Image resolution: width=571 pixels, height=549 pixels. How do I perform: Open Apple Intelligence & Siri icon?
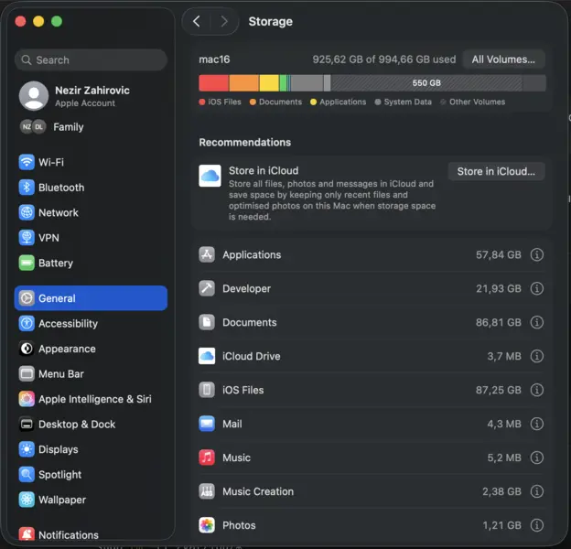pyautogui.click(x=27, y=399)
